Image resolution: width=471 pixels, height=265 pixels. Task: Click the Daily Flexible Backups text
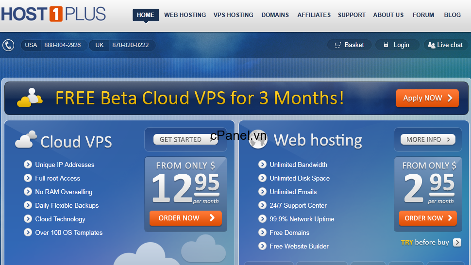pyautogui.click(x=67, y=206)
